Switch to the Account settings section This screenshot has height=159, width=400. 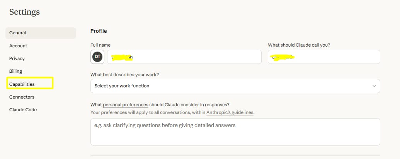click(x=18, y=46)
